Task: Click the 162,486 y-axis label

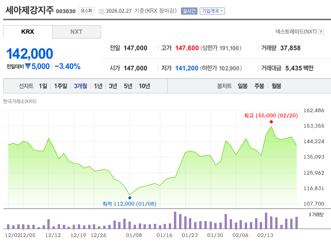Action: (314, 110)
